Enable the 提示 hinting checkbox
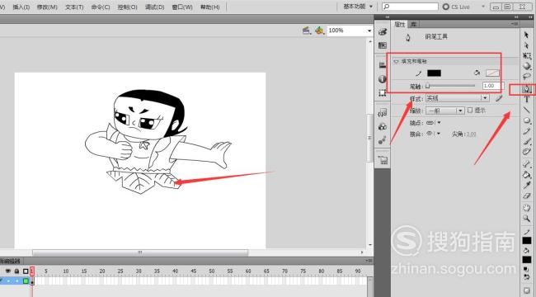Image resolution: width=536 pixels, height=297 pixels. (470, 111)
